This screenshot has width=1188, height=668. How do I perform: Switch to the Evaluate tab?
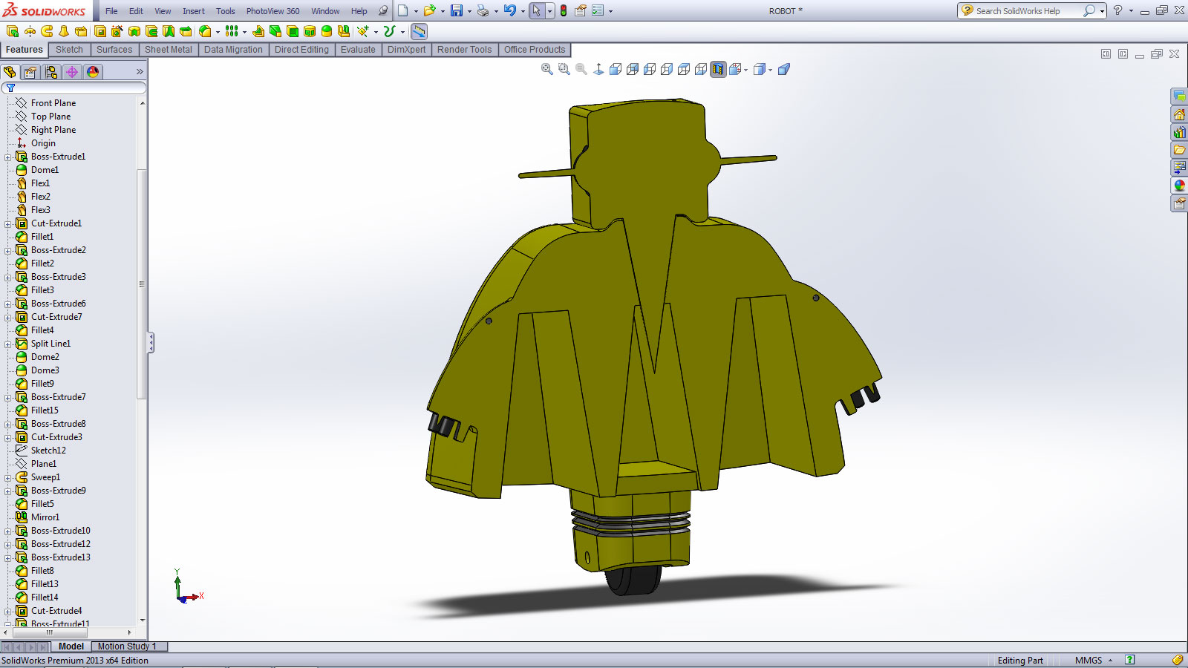(358, 50)
